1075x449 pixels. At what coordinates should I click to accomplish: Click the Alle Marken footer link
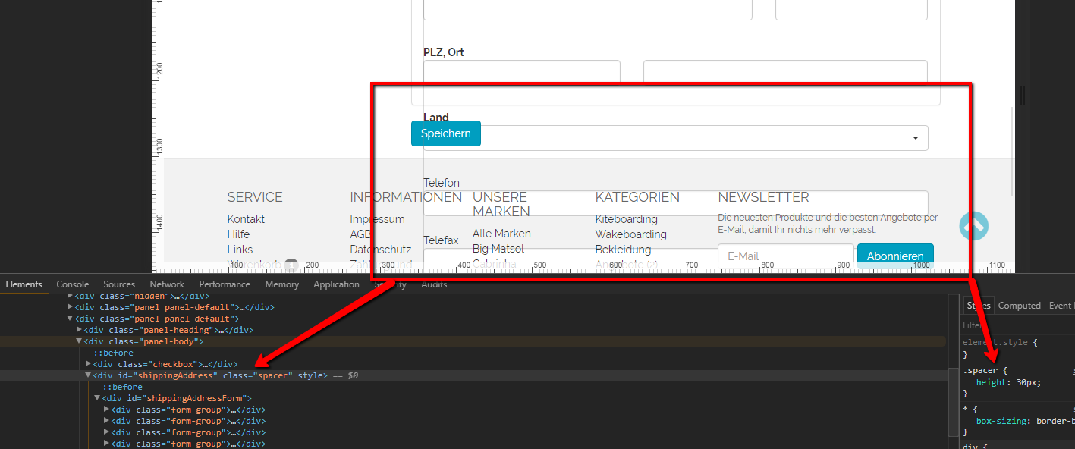click(501, 234)
